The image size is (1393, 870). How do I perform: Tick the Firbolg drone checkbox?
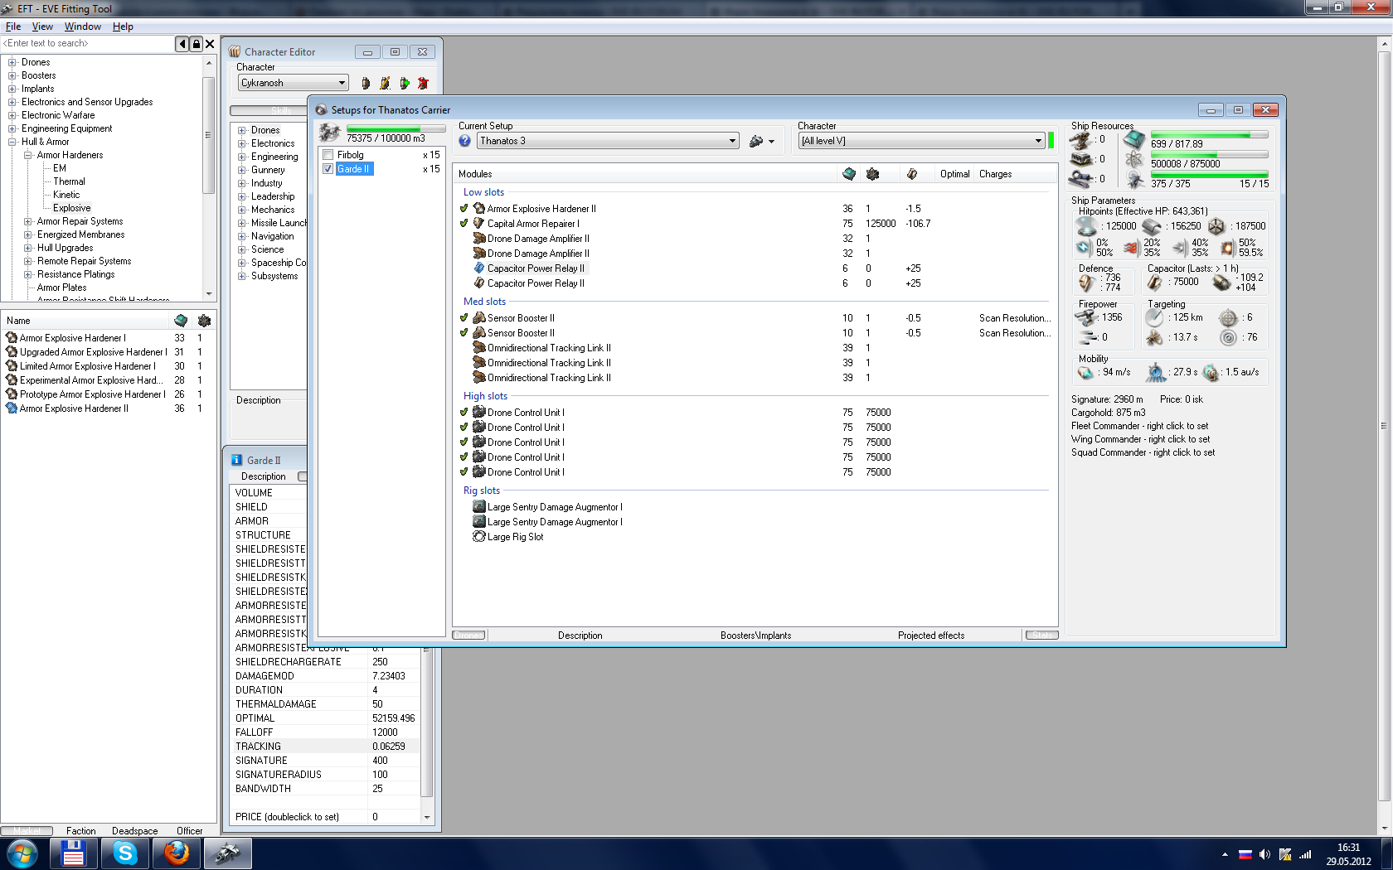[328, 155]
